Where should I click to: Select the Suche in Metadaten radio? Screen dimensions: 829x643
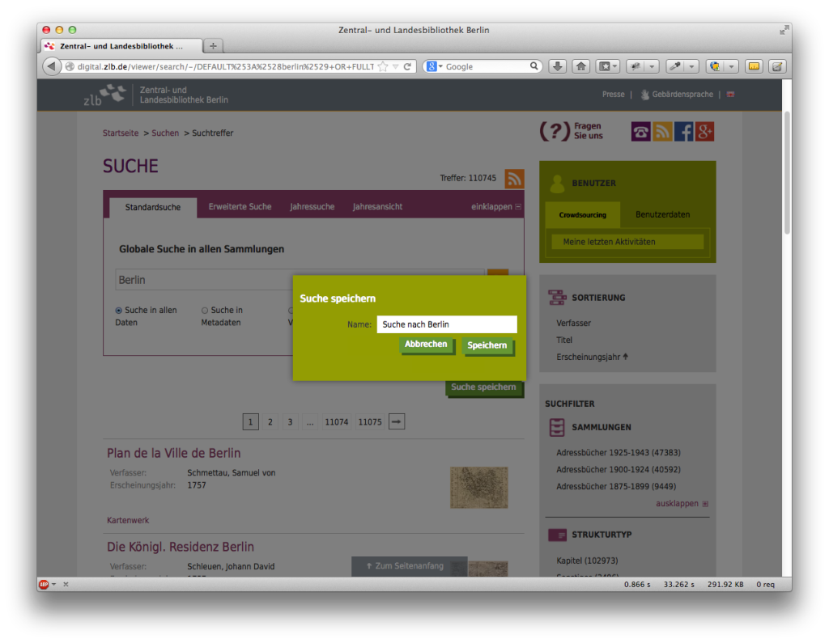pyautogui.click(x=205, y=311)
